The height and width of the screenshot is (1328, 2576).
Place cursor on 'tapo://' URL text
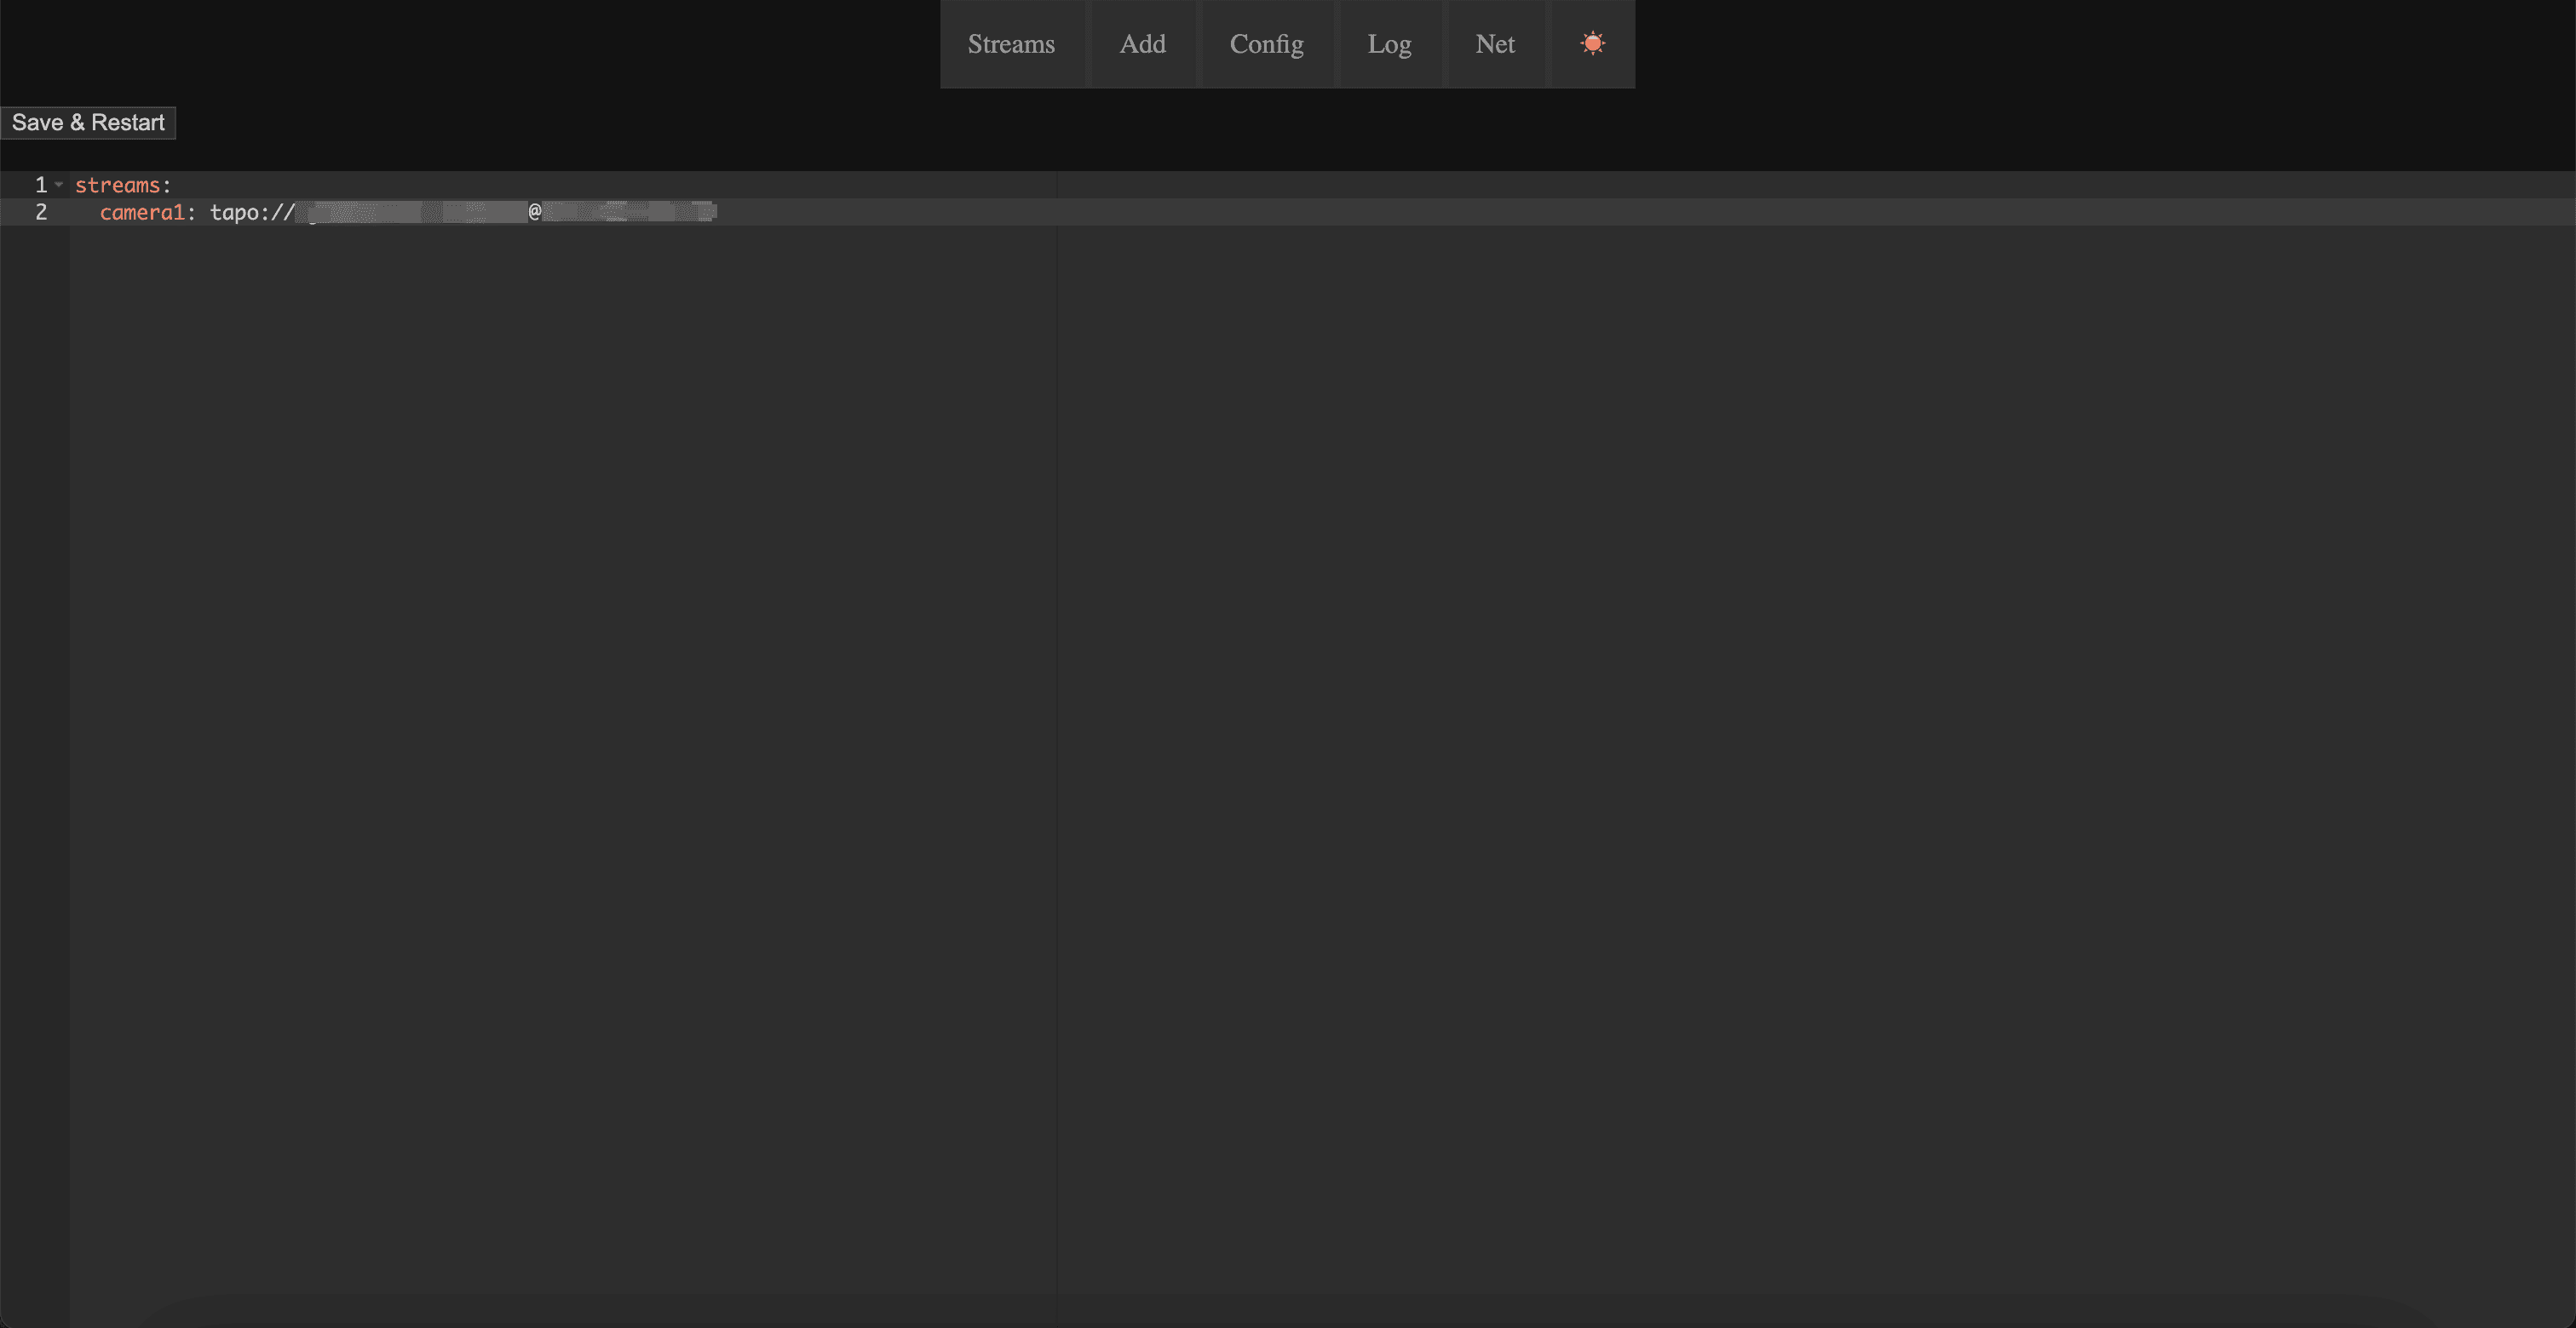tap(252, 212)
